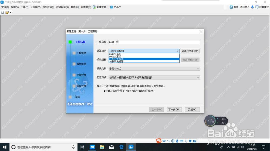Image resolution: width=270 pixels, height=151 pixels.
Task: Select the 工程名称 wizard step
Action: (80, 42)
